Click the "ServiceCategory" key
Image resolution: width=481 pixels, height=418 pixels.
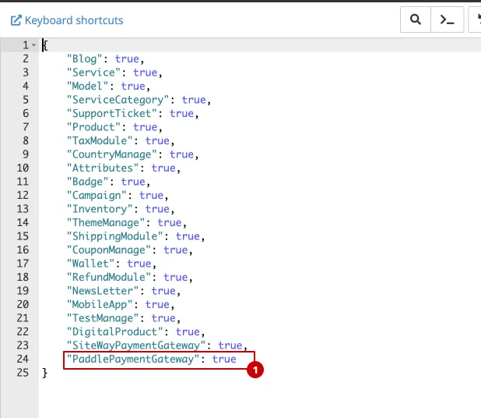point(118,100)
